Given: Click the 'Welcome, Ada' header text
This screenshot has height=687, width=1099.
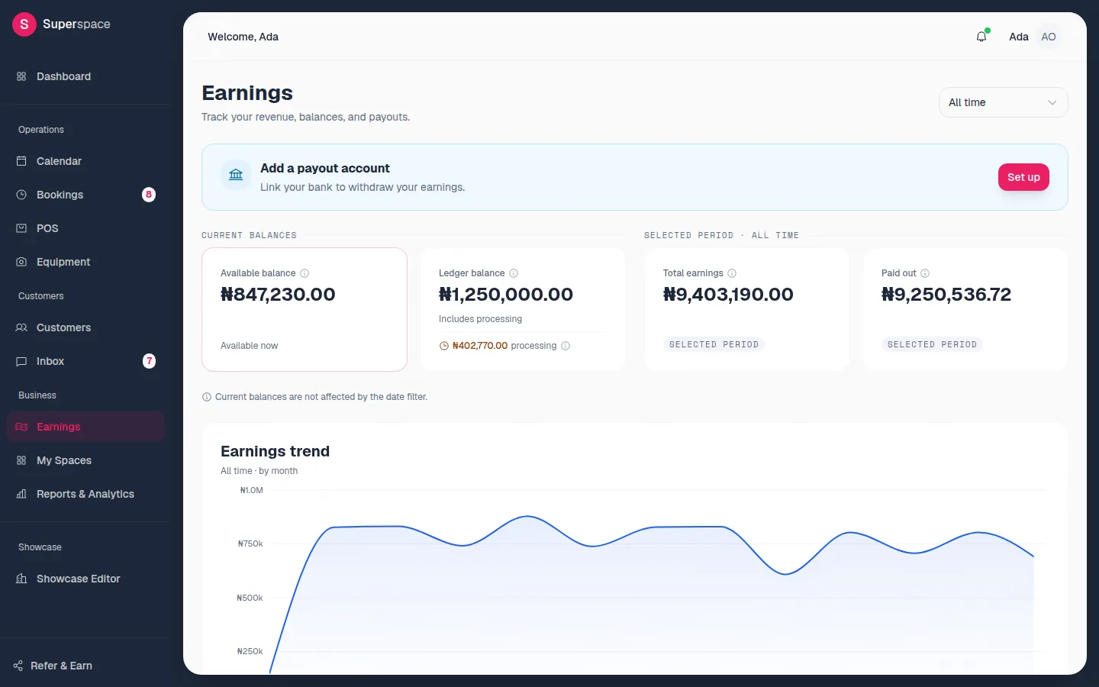Looking at the screenshot, I should [243, 37].
